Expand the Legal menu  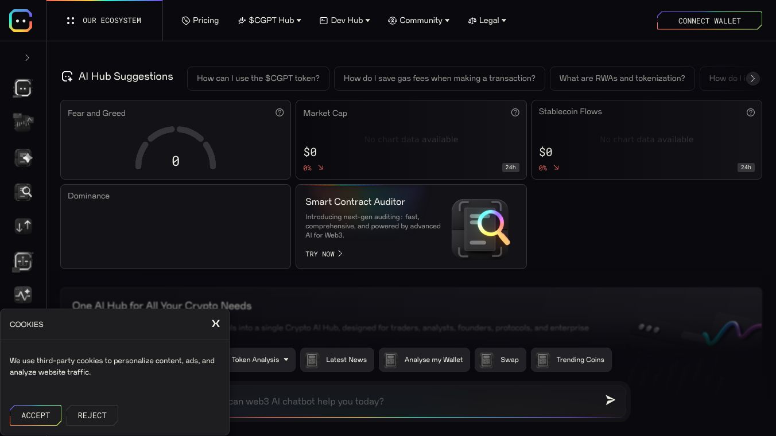487,20
